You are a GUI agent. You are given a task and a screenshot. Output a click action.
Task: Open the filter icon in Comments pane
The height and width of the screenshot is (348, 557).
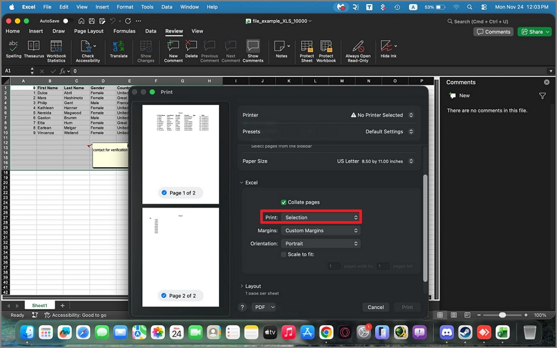[x=542, y=96]
